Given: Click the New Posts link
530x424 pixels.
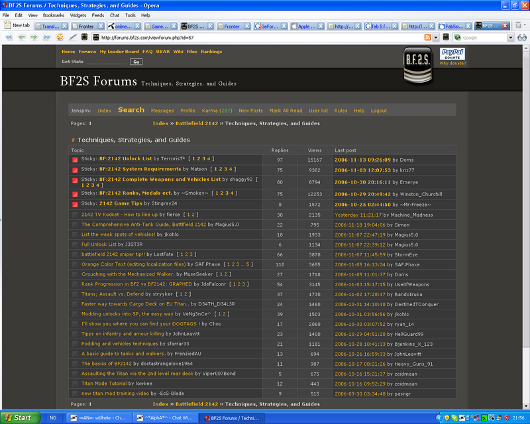Looking at the screenshot, I should click(250, 111).
